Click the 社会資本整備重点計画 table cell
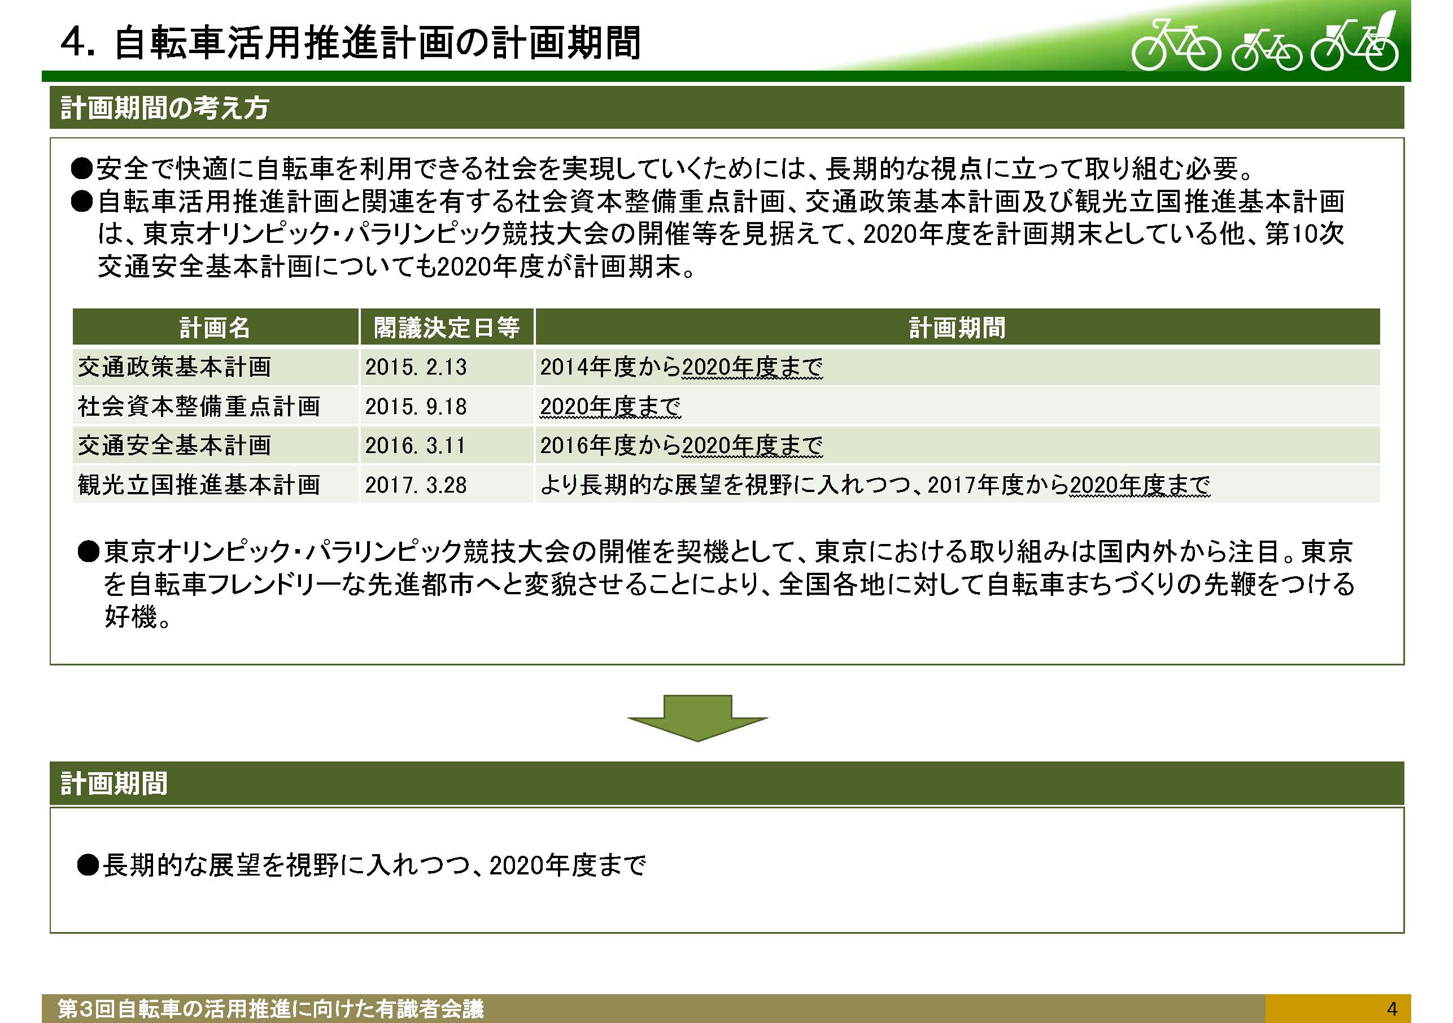The image size is (1453, 1023). [x=216, y=406]
